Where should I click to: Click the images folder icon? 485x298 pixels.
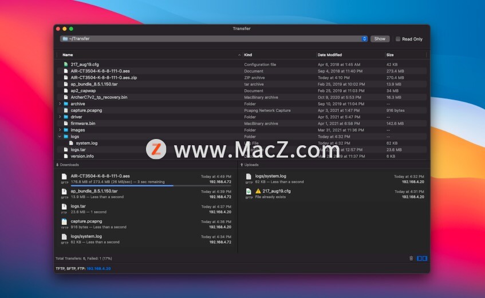(x=66, y=130)
